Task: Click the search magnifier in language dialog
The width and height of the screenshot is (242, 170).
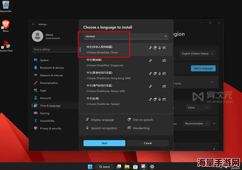Action: pos(166,36)
